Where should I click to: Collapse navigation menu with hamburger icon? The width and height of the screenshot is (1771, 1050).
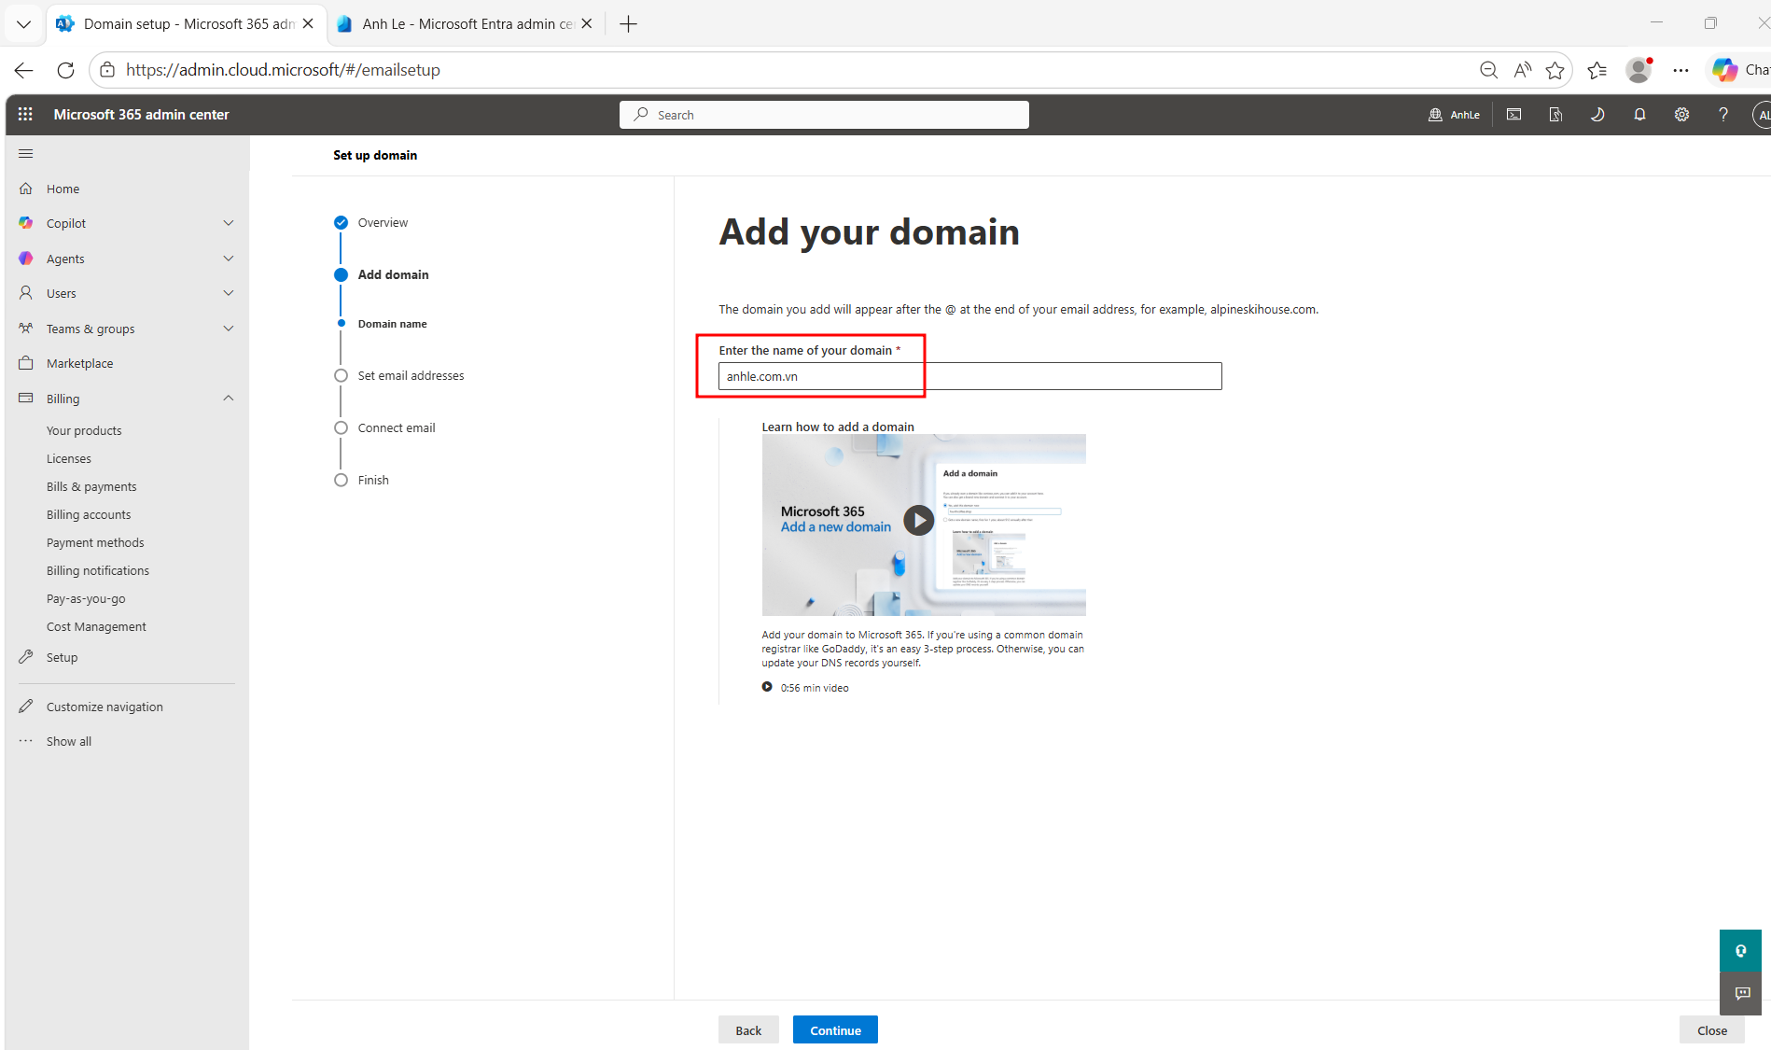point(25,154)
